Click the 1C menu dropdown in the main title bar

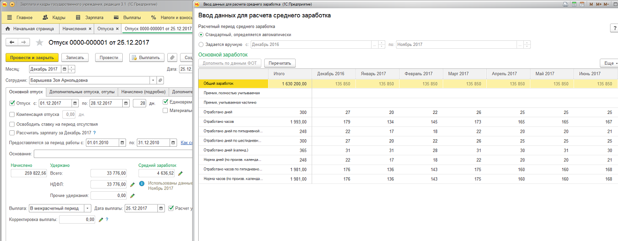(12, 4)
